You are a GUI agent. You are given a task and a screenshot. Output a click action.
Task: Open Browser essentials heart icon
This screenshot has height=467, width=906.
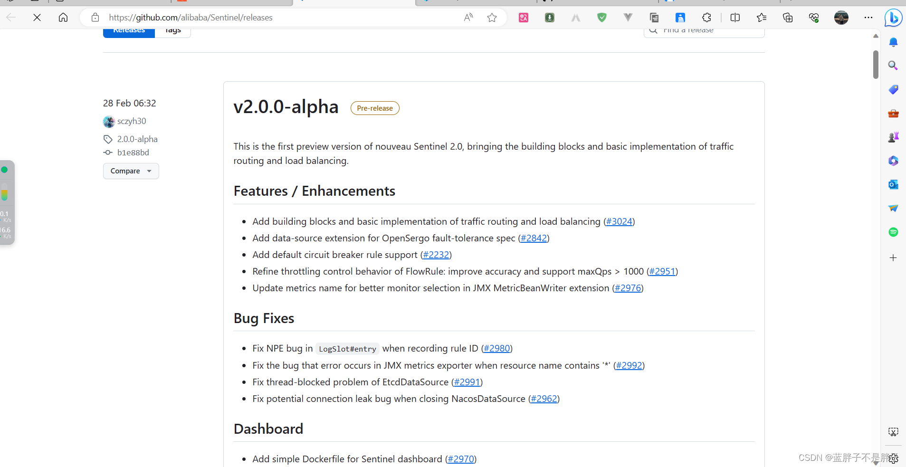(814, 18)
